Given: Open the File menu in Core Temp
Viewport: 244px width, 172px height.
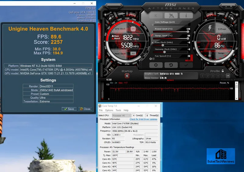Looking at the screenshot, I should tap(101, 110).
